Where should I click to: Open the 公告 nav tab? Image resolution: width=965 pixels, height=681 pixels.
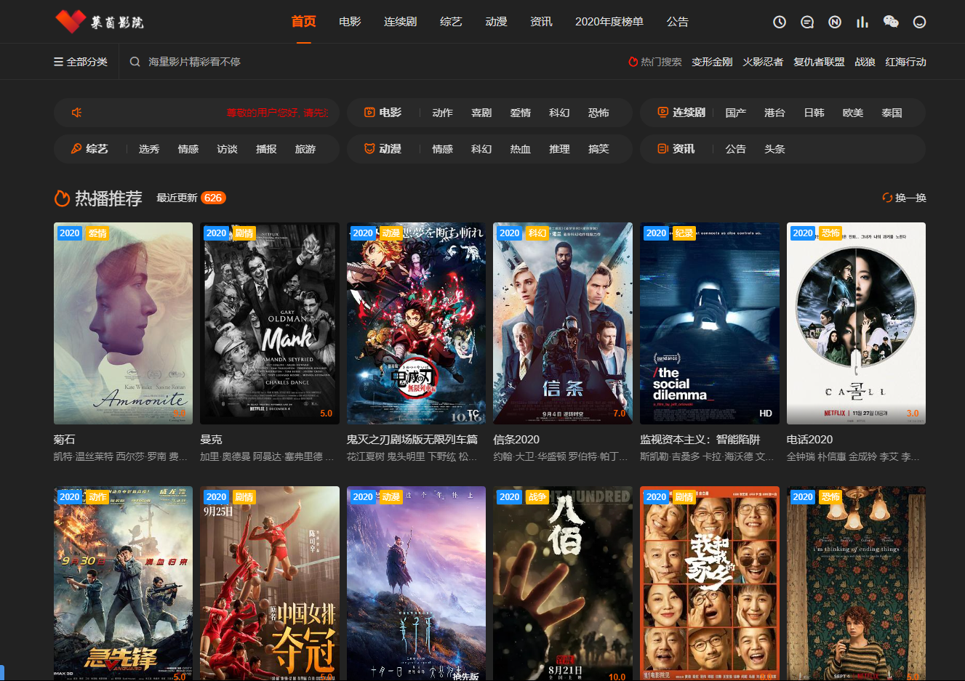678,22
